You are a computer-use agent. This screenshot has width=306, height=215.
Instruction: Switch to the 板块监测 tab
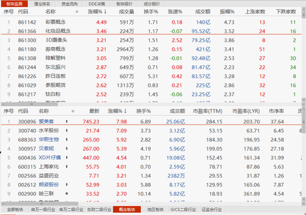[x=14, y=4]
